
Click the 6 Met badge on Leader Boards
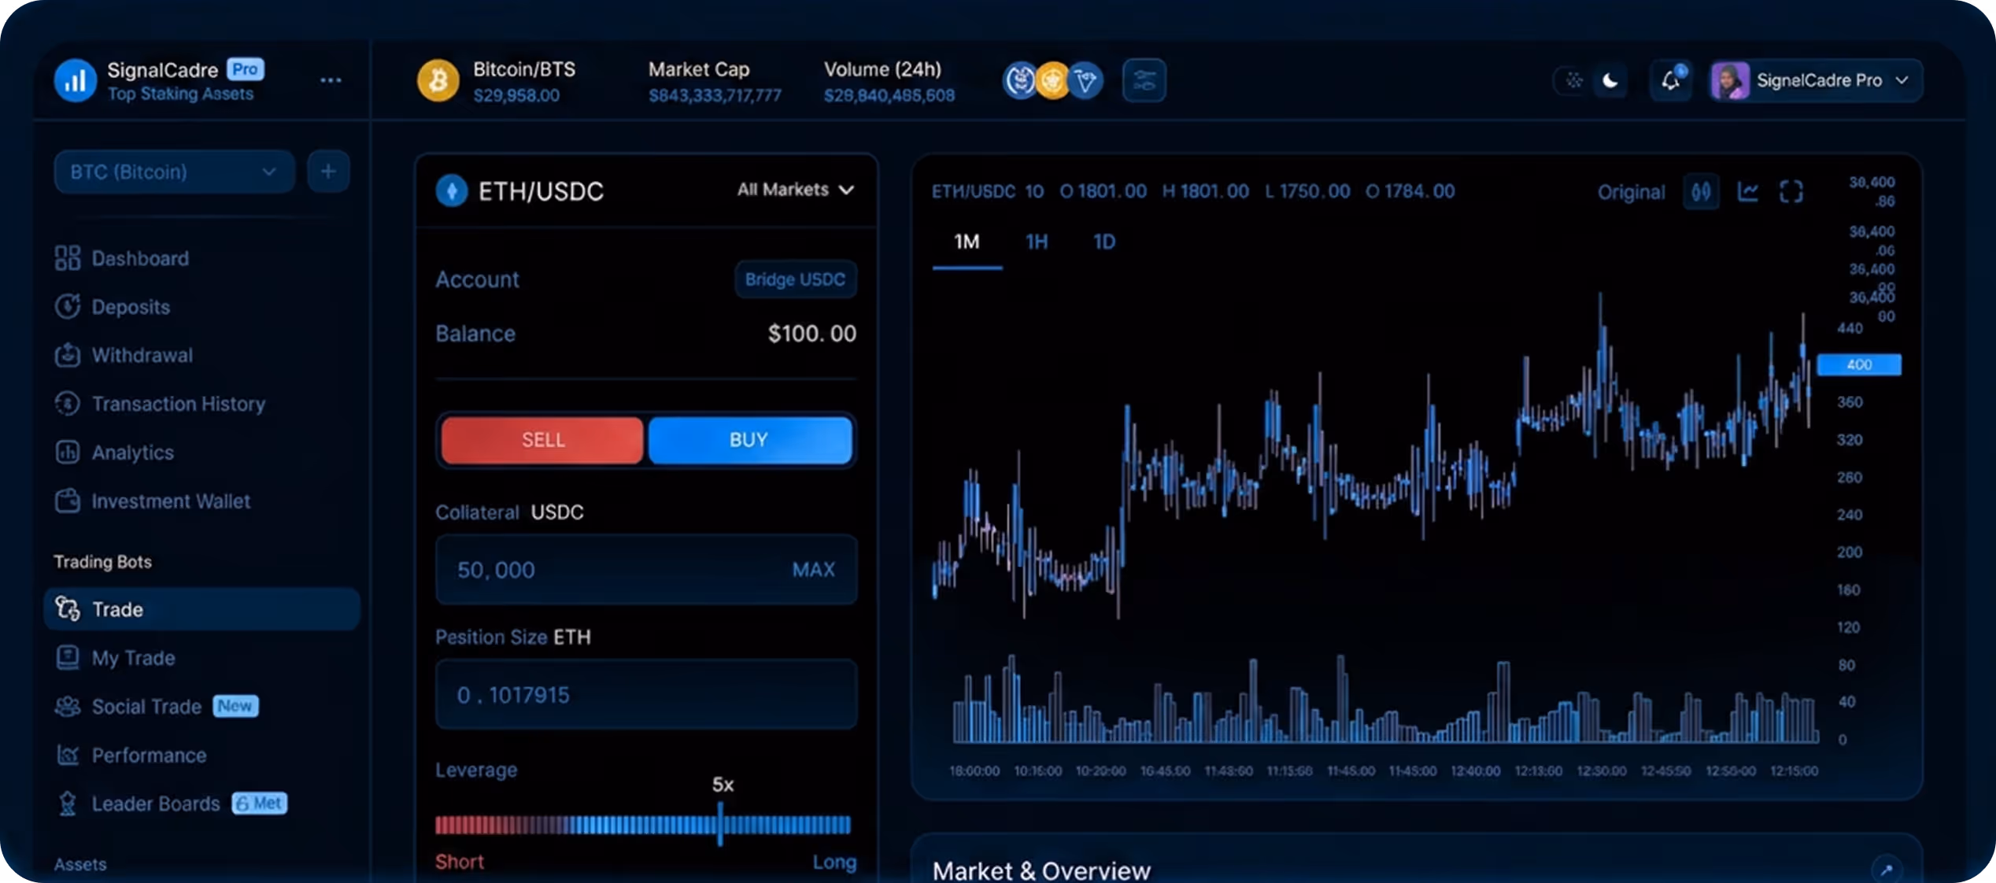tap(260, 803)
